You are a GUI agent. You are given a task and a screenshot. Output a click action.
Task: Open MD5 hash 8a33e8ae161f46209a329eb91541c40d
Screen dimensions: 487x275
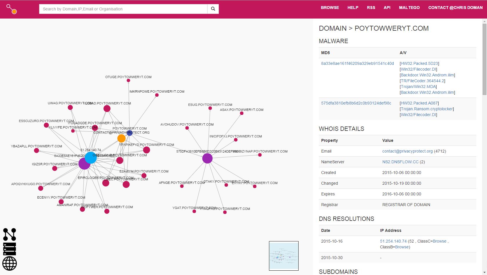point(357,63)
